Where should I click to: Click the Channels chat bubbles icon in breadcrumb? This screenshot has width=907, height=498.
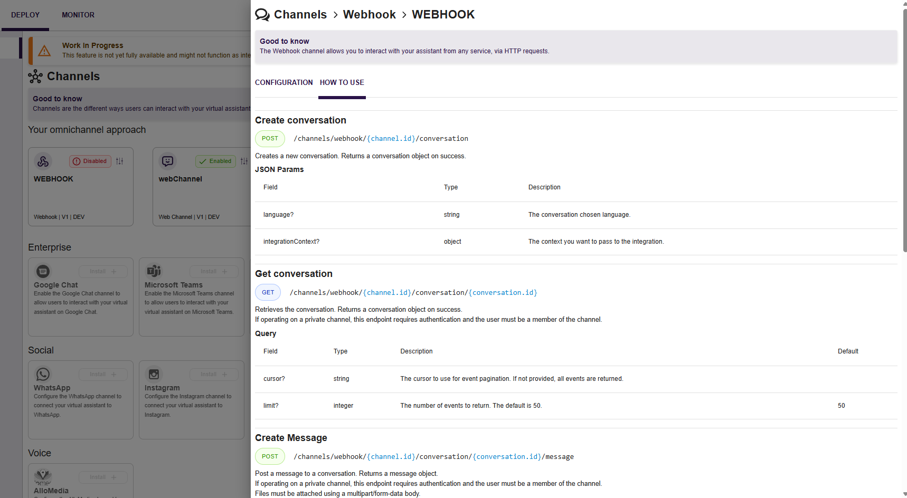[262, 15]
